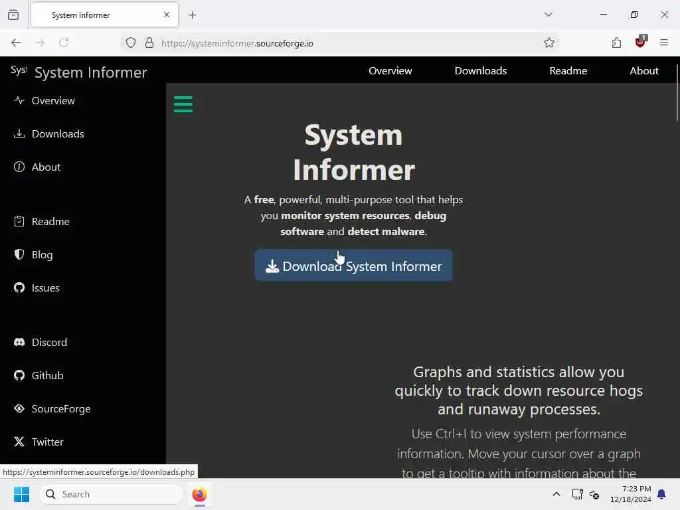Select About in the top navigation

point(644,70)
